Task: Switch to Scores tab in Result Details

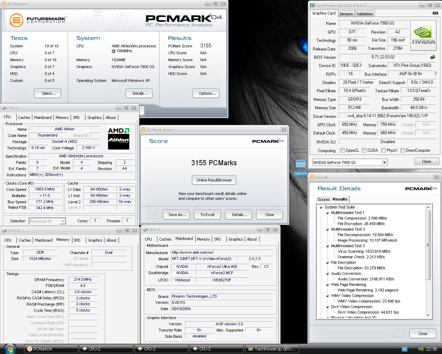Action: 324,199
